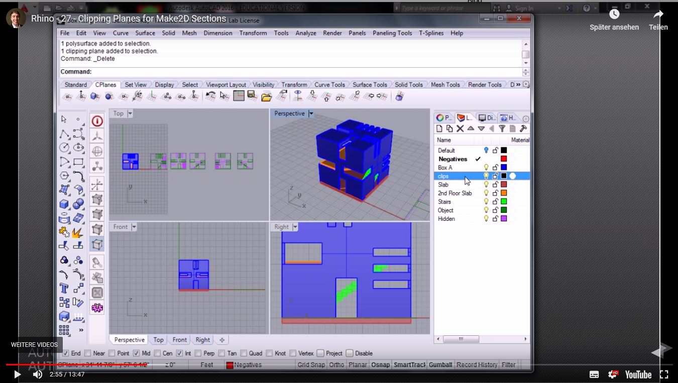Click the red Power/Stop icon in side toolbar
Image resolution: width=678 pixels, height=383 pixels.
coord(97,121)
